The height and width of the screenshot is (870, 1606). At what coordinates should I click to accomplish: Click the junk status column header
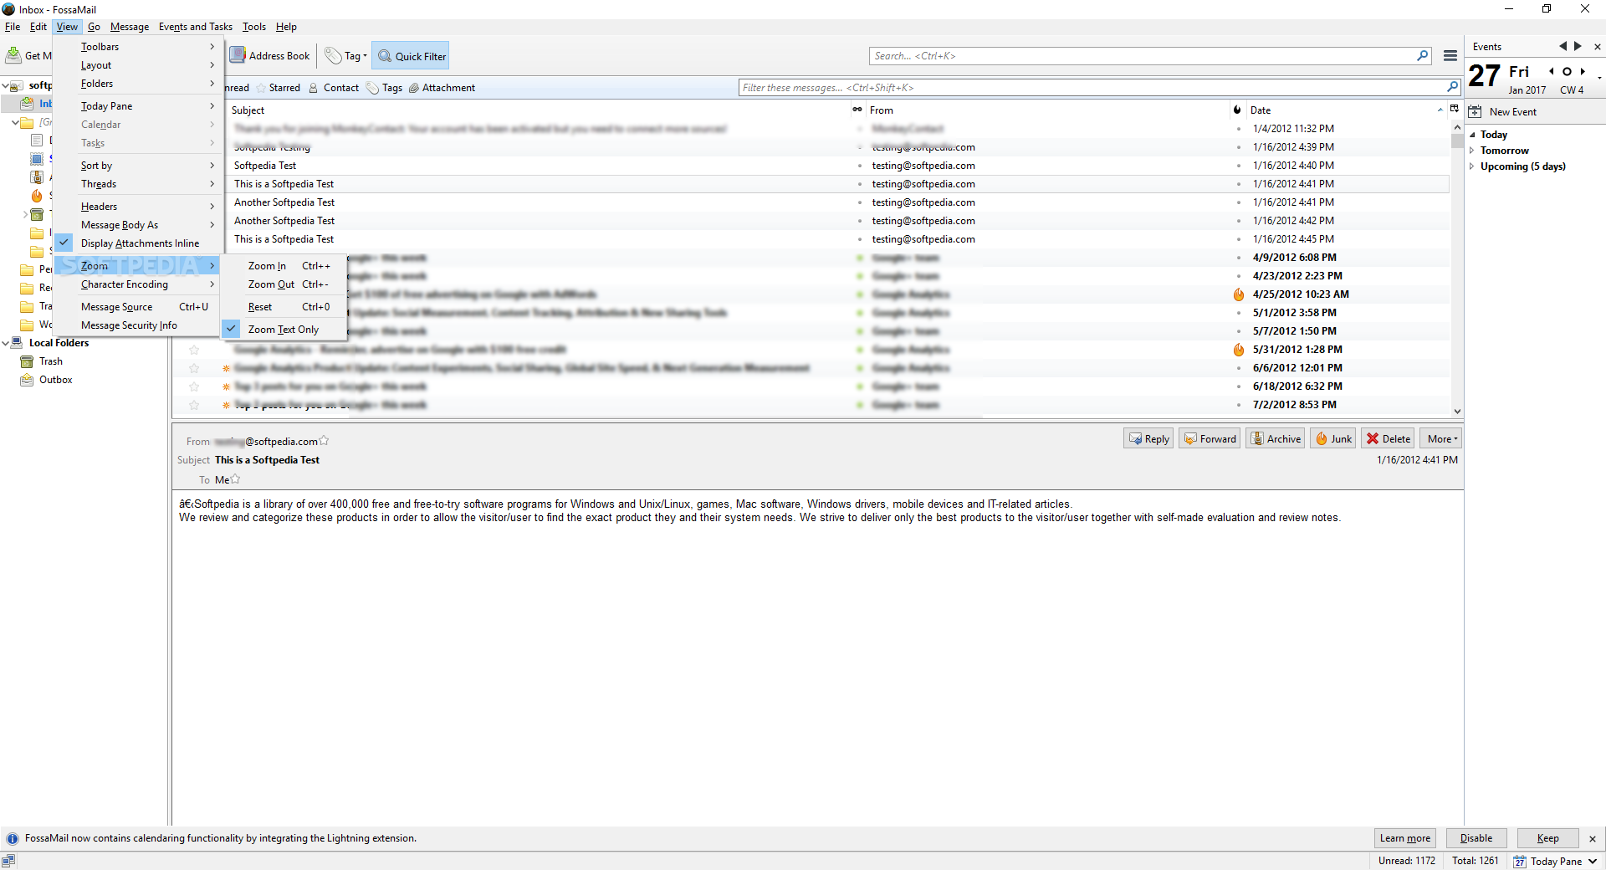click(x=1237, y=110)
